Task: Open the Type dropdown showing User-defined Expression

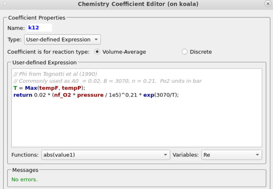Action: pos(62,40)
